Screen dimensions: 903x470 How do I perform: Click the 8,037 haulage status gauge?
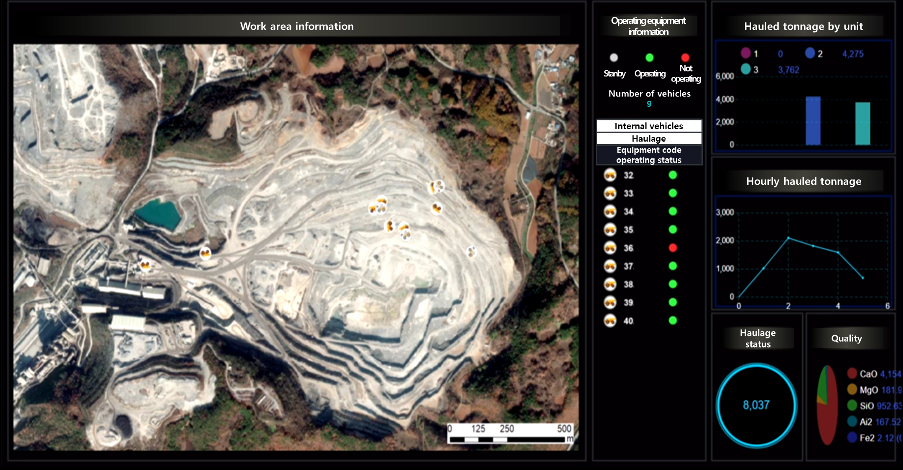pyautogui.click(x=756, y=405)
